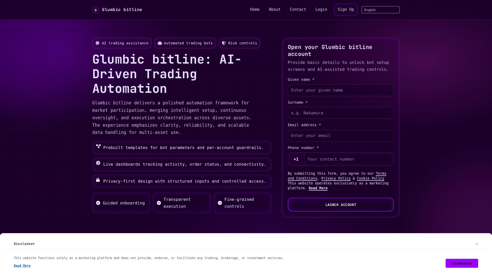This screenshot has height=277, width=492.
Task: Click the Transparent execution card
Action: tap(182, 203)
